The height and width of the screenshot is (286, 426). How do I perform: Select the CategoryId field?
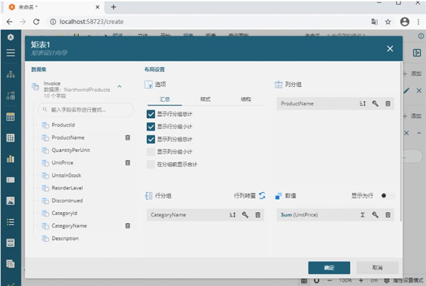pos(65,213)
